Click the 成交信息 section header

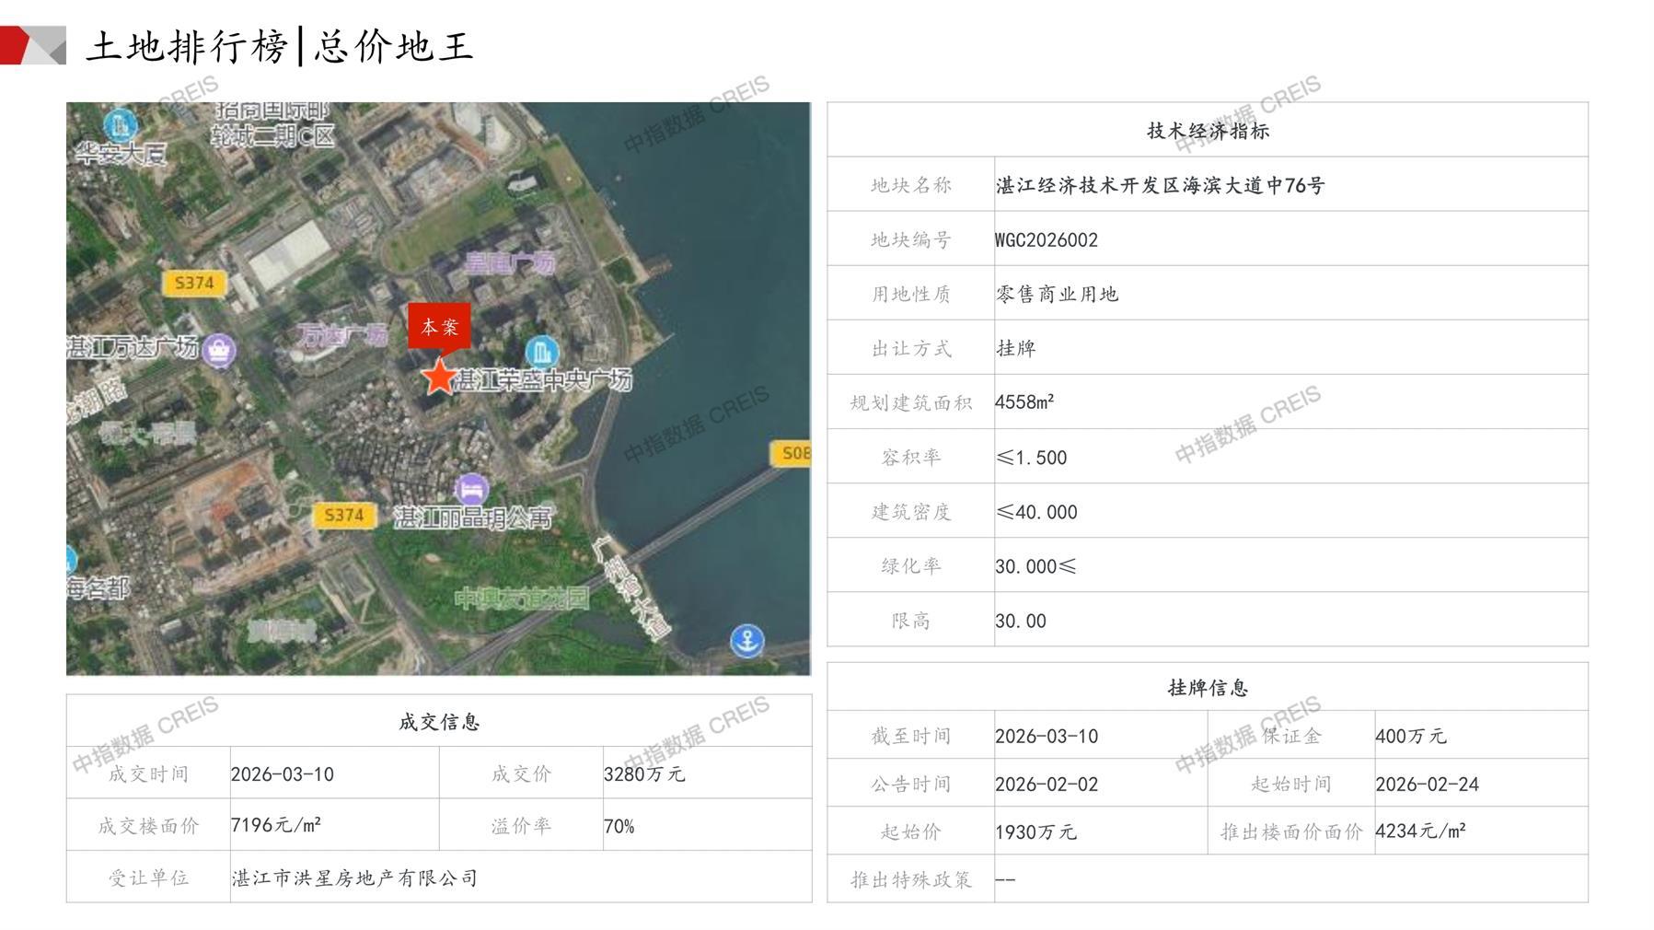click(439, 722)
